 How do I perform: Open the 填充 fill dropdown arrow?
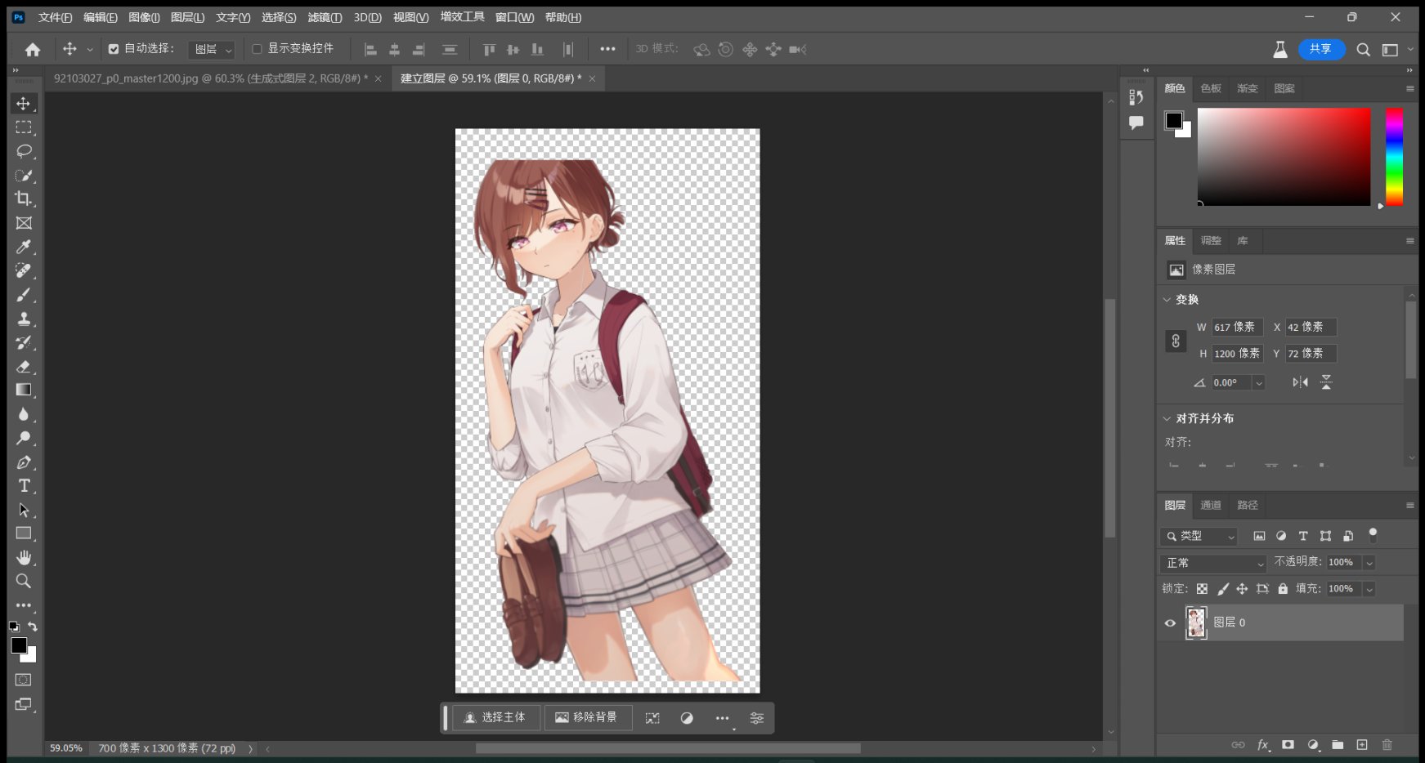pyautogui.click(x=1369, y=589)
